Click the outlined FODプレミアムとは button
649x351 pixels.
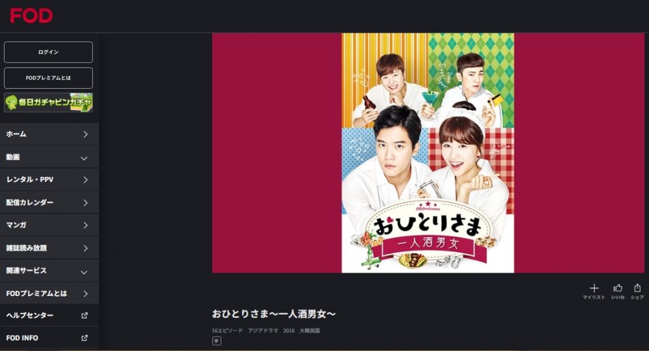point(49,78)
